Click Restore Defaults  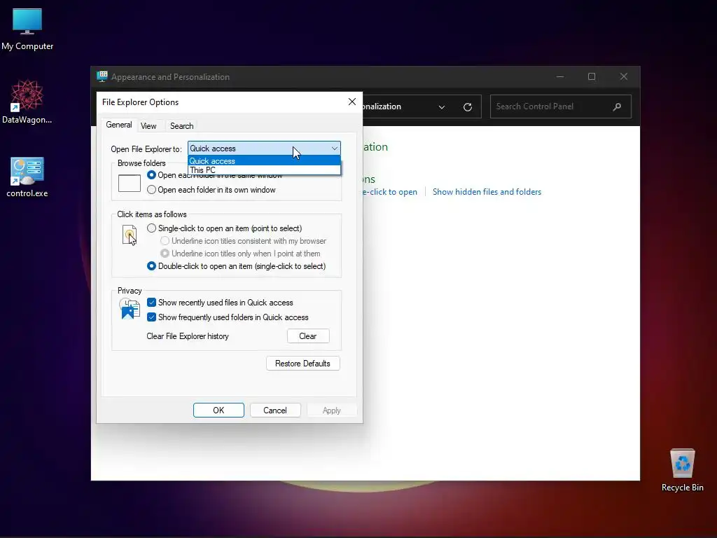302,364
